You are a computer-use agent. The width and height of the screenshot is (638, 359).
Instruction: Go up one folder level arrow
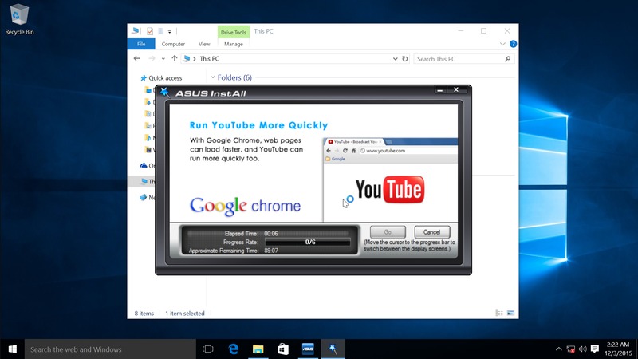(x=175, y=59)
